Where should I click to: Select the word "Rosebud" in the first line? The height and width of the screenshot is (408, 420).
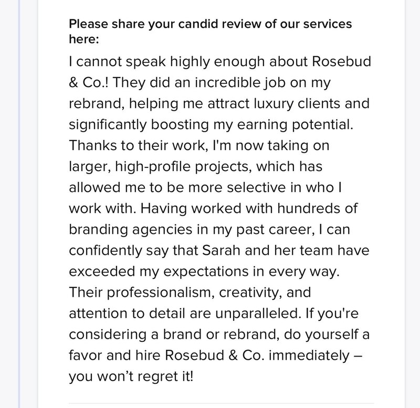(342, 61)
